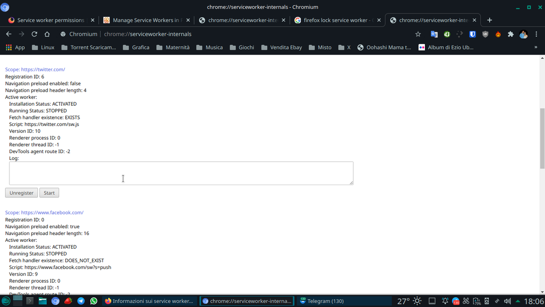Close the Manage Service Workers tab
Screen dimensions: 545x307
[188, 20]
